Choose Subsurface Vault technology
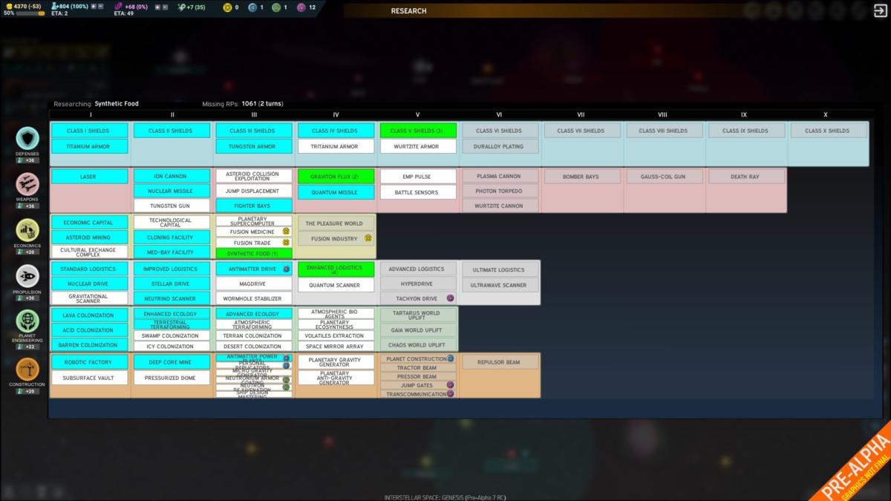Screen dimensions: 891x501 pyautogui.click(x=90, y=378)
